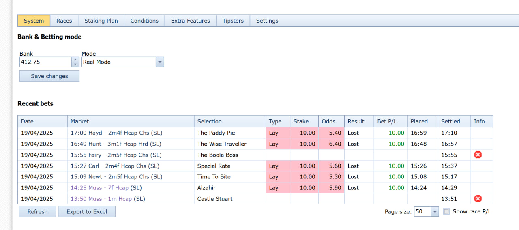The width and height of the screenshot is (519, 230).
Task: Decrease Bank value with down spinner arrow
Action: pos(75,64)
